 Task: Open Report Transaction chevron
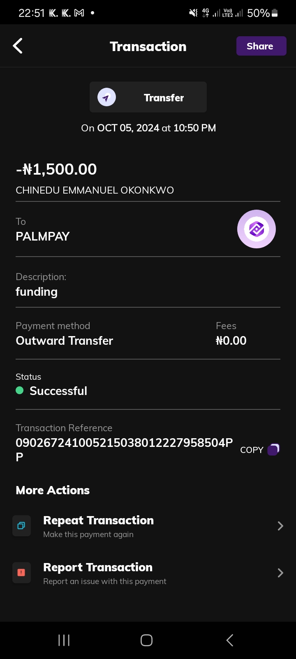coord(280,573)
